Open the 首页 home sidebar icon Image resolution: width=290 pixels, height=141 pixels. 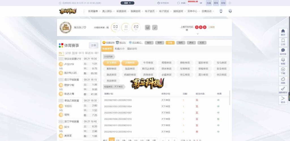(x=283, y=32)
